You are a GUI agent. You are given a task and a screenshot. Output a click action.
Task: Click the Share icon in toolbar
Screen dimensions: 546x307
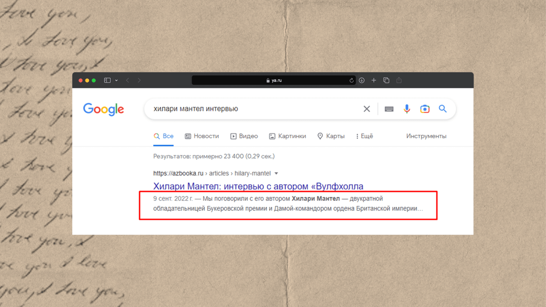pos(399,80)
